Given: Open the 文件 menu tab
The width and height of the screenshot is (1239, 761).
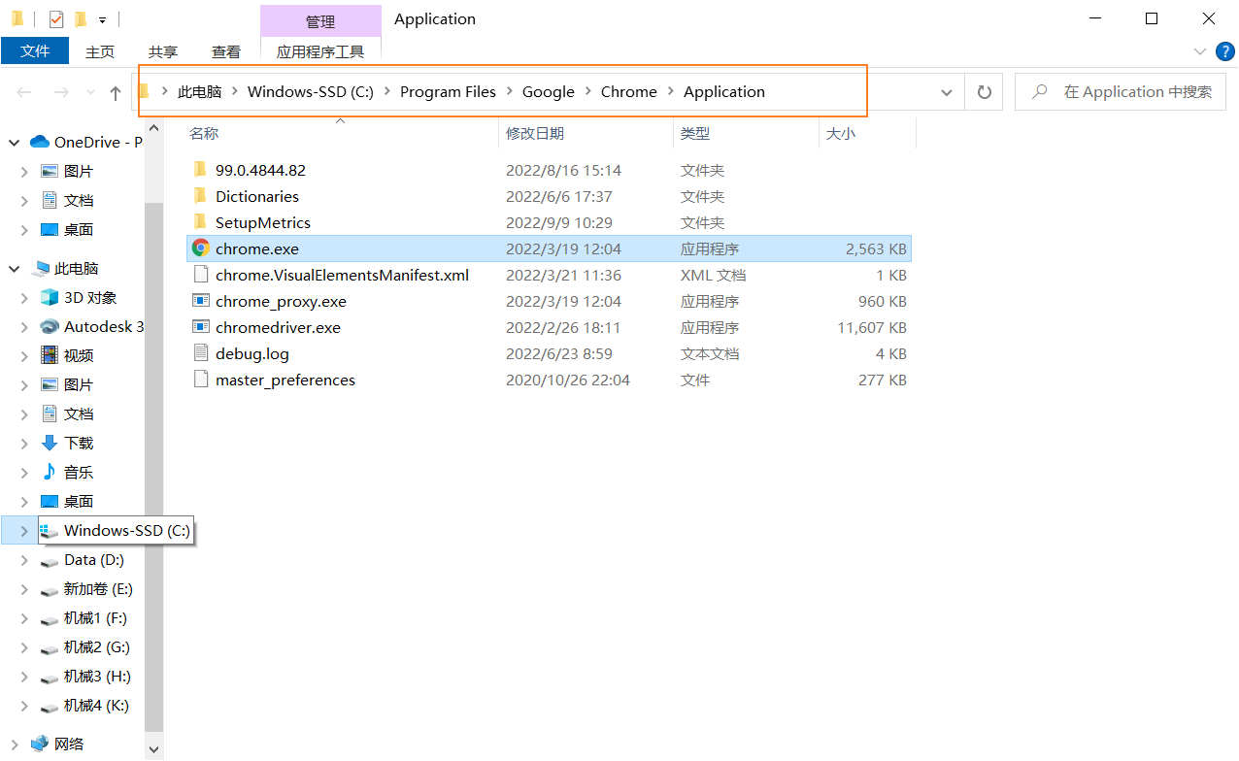Looking at the screenshot, I should [35, 51].
